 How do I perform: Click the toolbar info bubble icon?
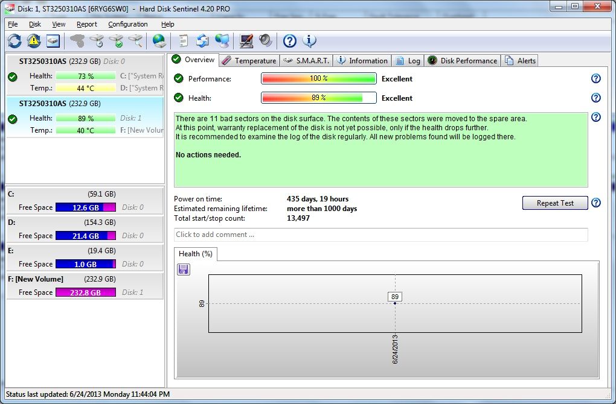[309, 40]
